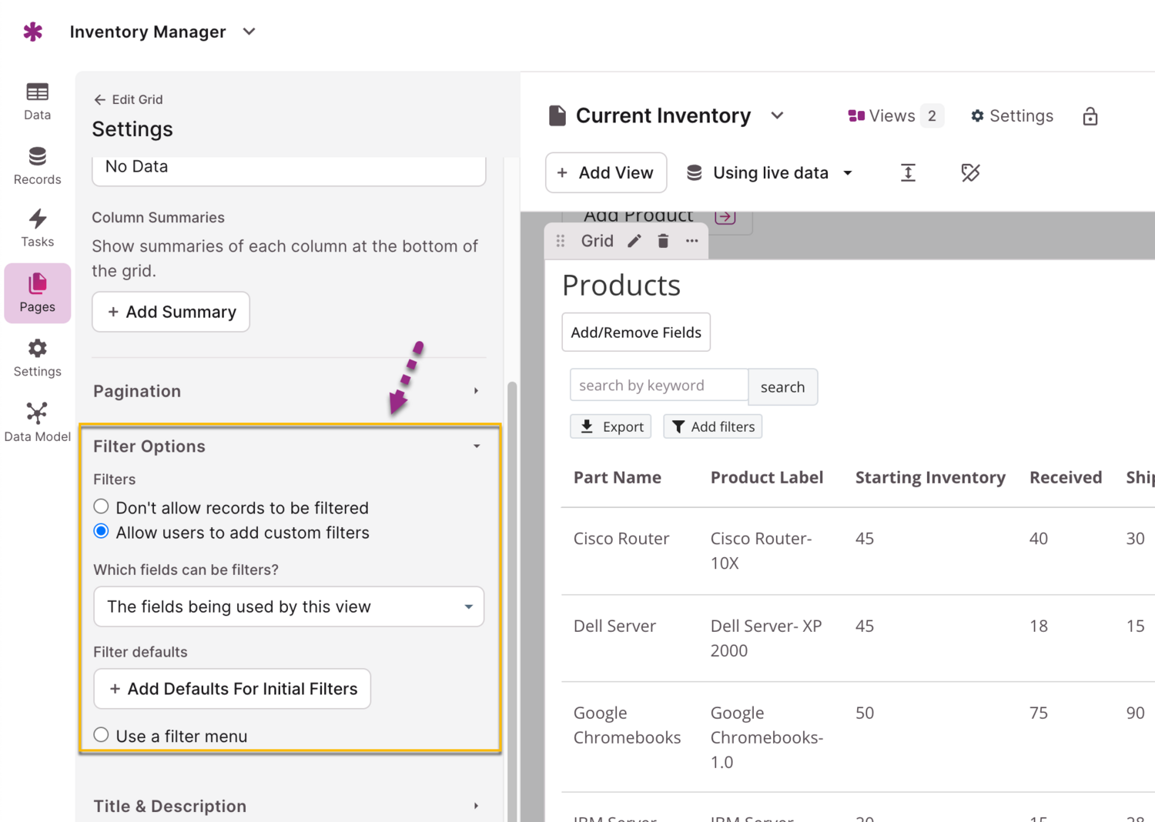1155x822 pixels.
Task: Open the Views panel
Action: tap(893, 116)
